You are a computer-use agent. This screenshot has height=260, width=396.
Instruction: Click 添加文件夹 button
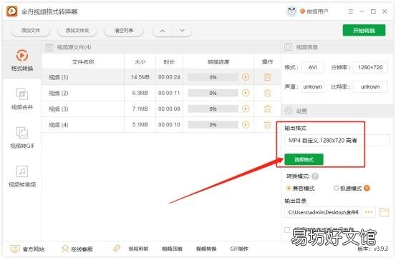coord(77,31)
